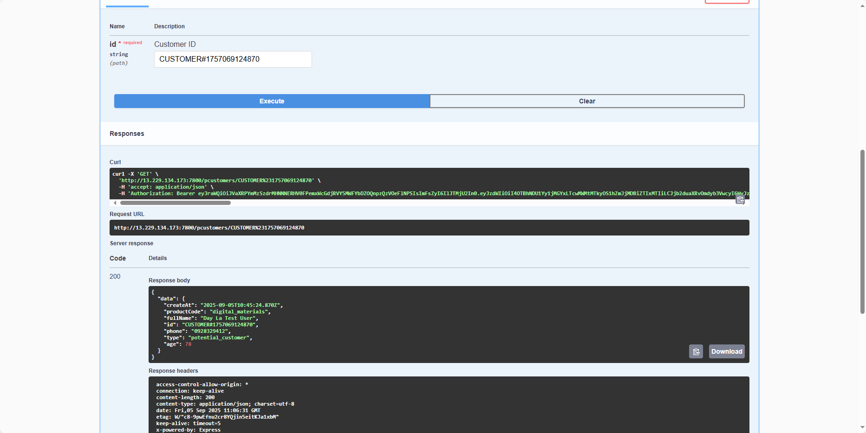The image size is (866, 433).
Task: Copy the response body with clipboard icon
Action: [x=696, y=352]
